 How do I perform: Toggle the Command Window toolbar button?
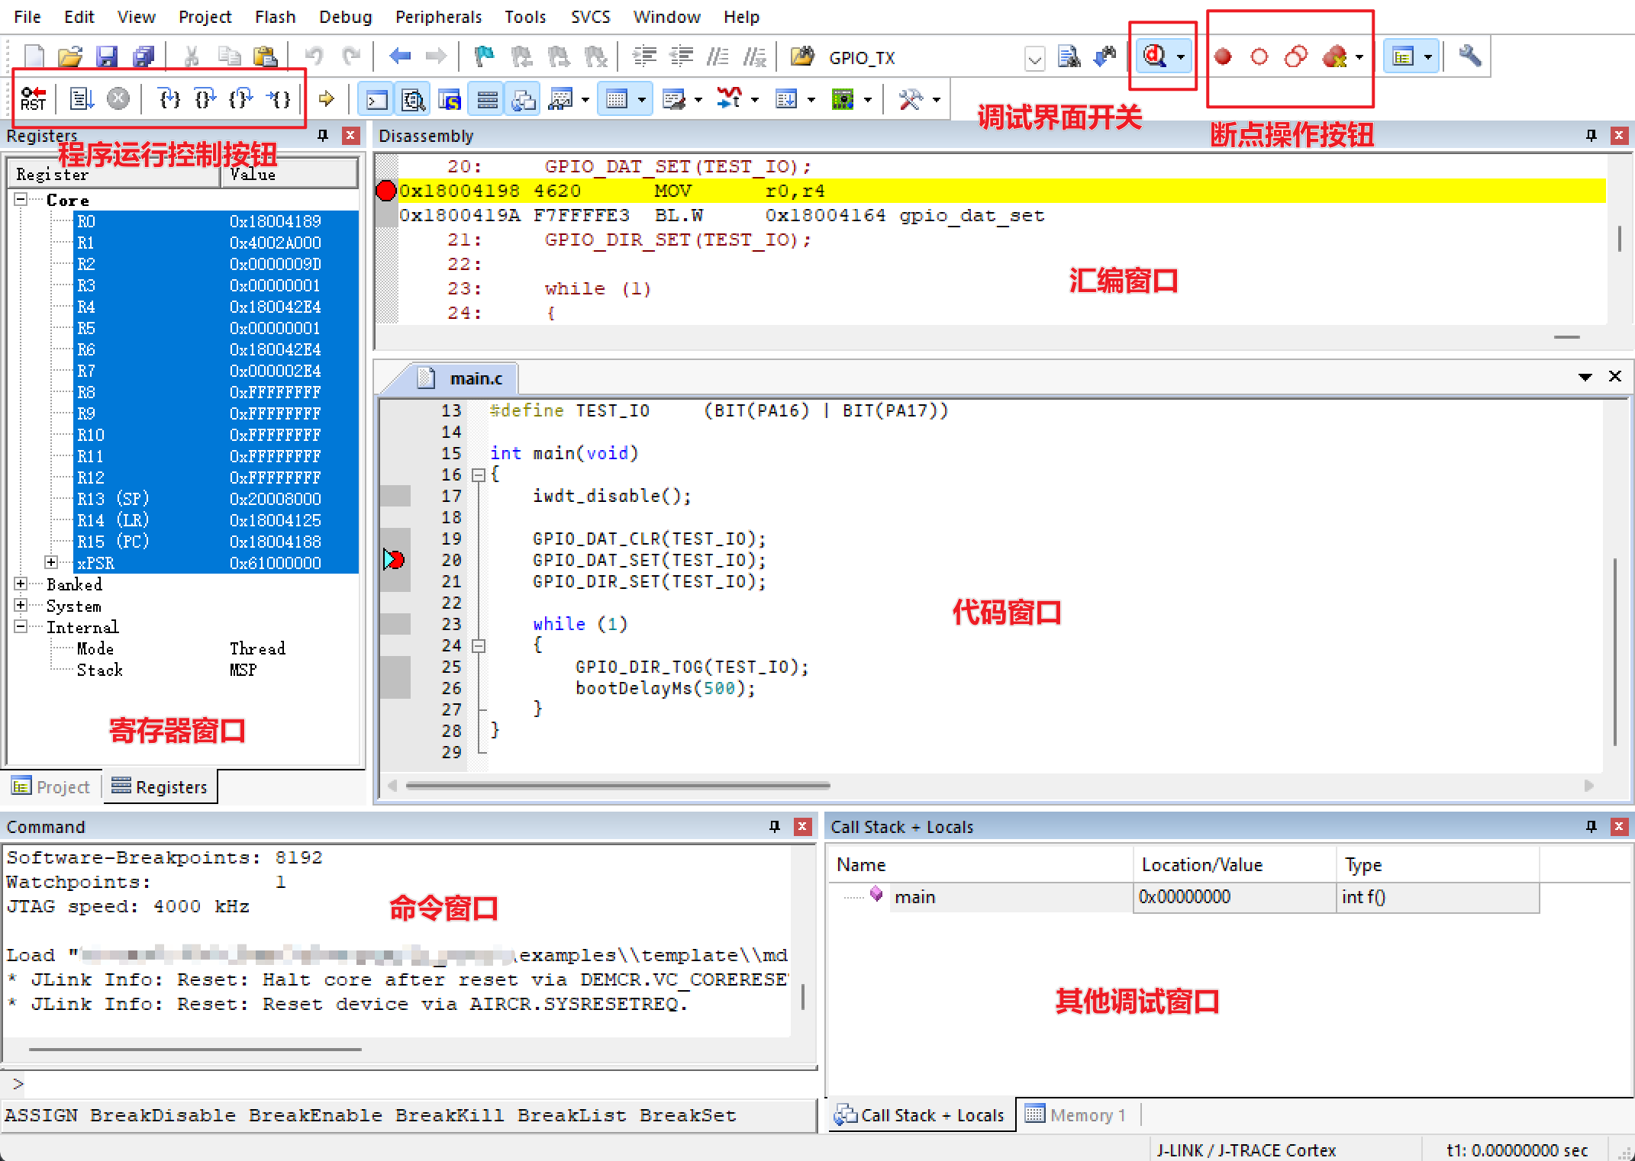377,100
